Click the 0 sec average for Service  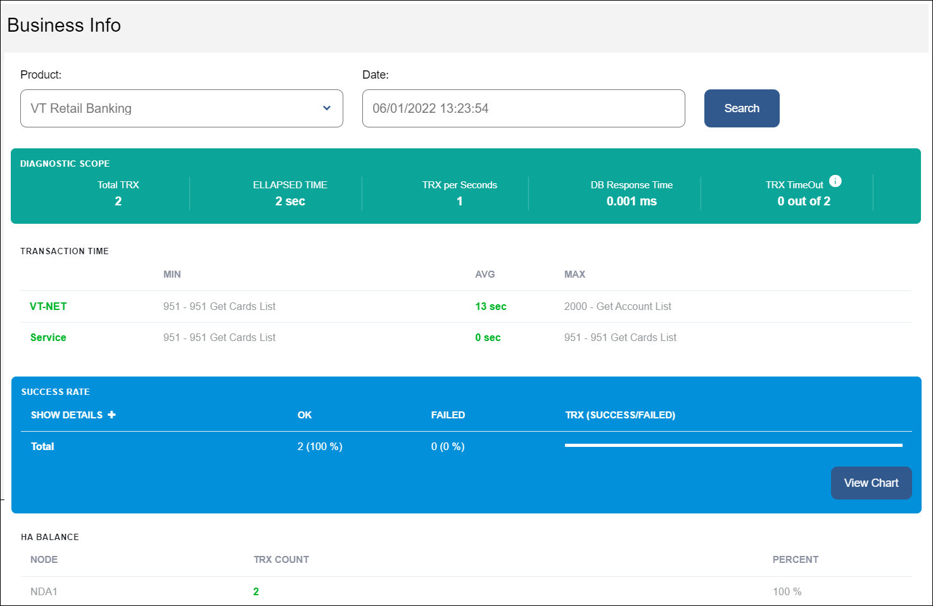coord(488,337)
